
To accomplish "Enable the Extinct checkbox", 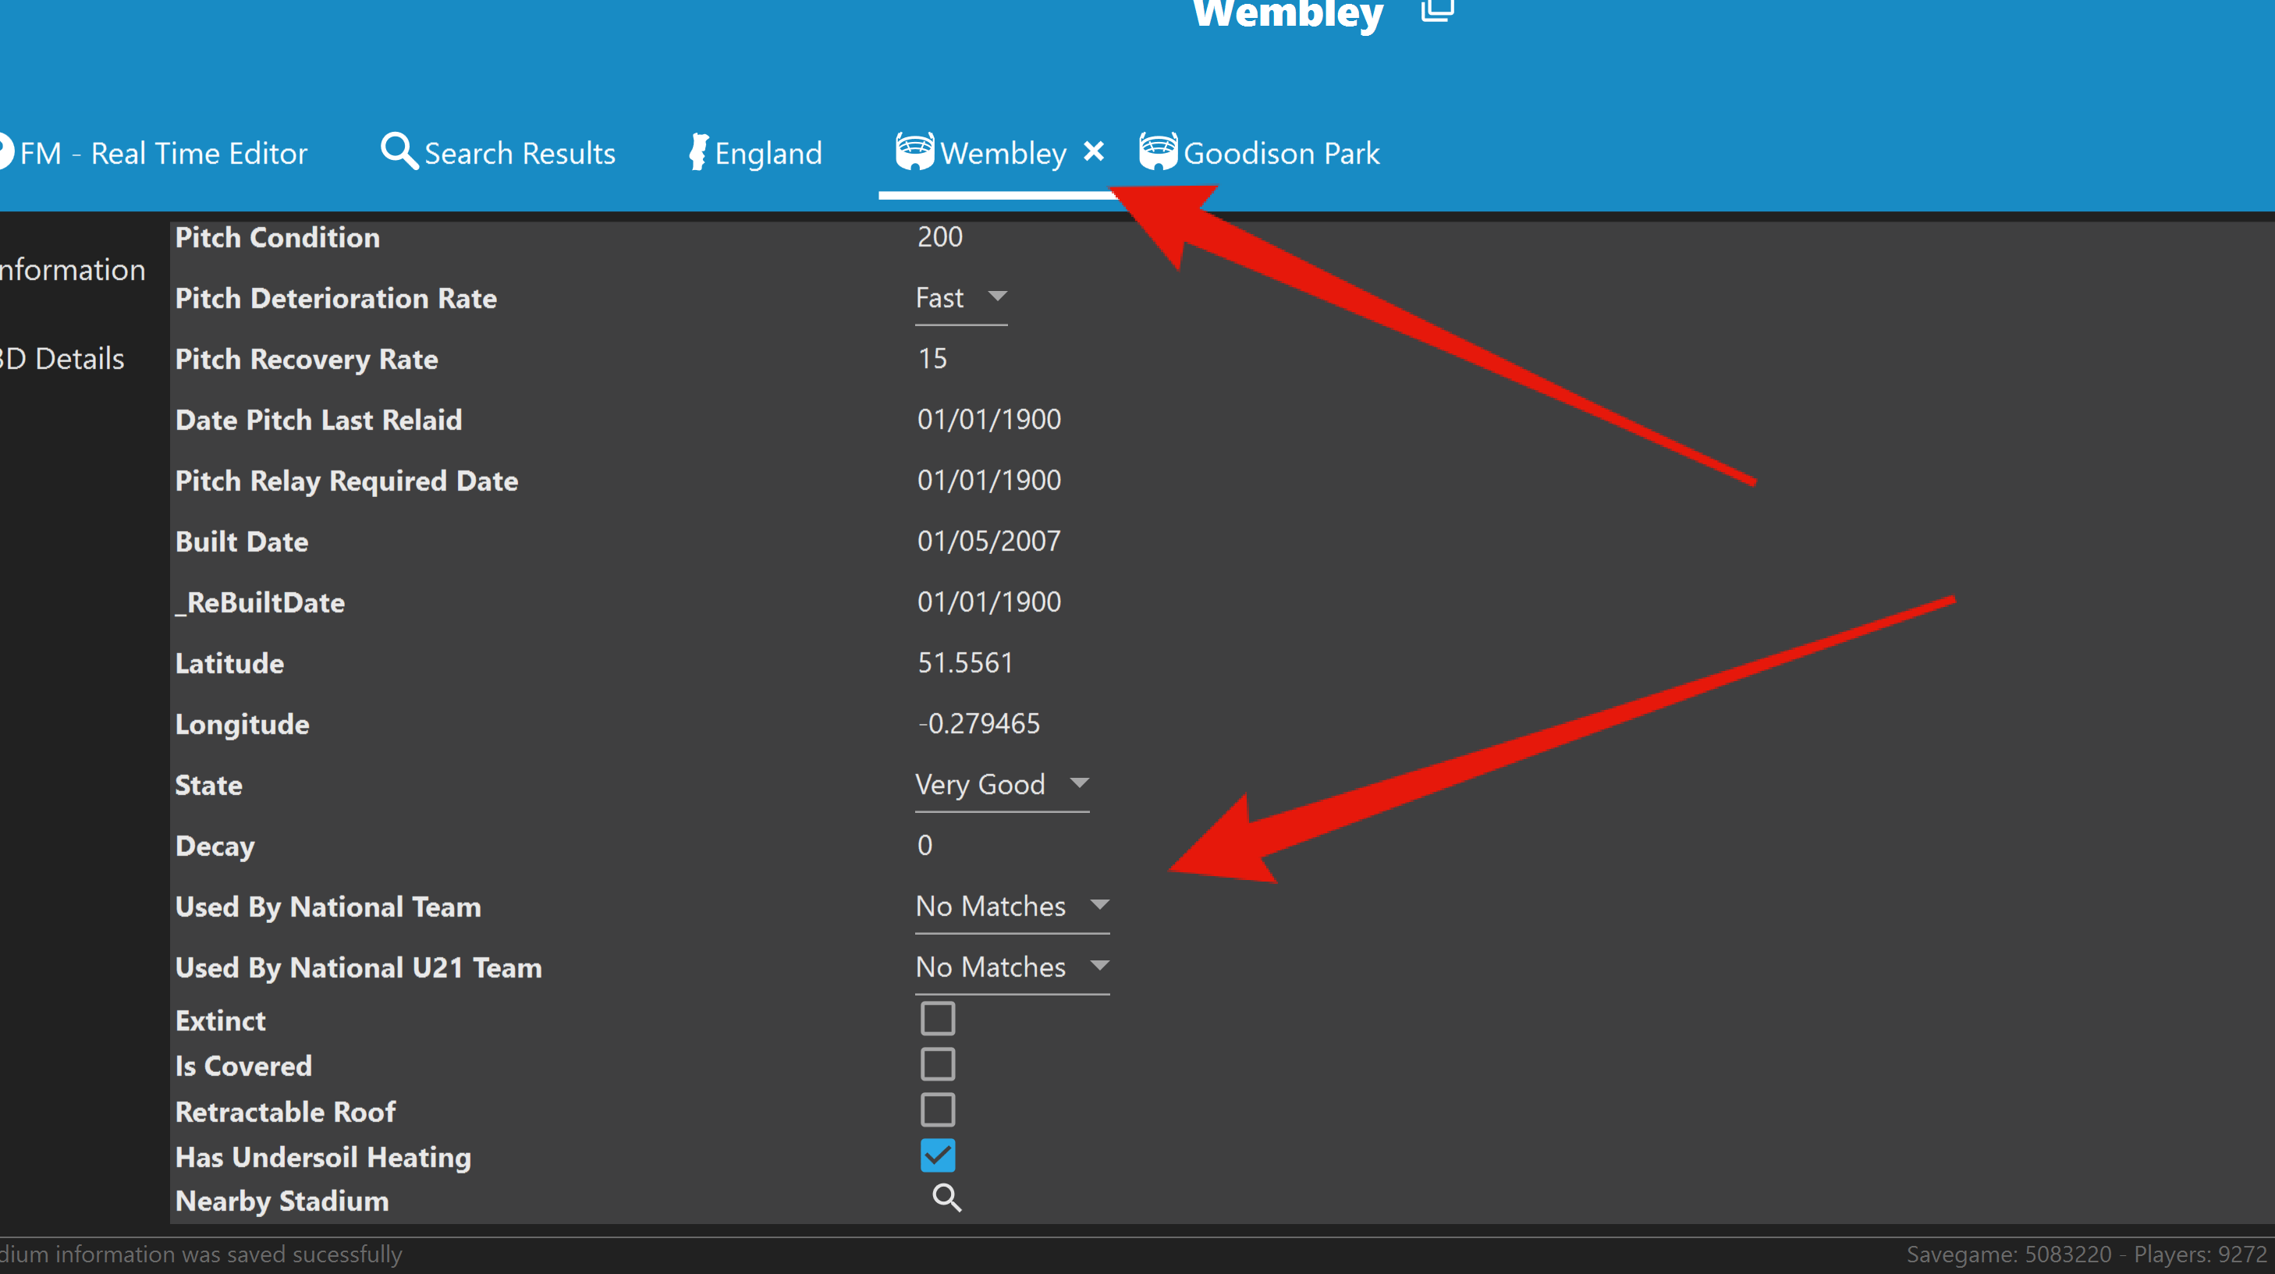I will (x=937, y=1019).
